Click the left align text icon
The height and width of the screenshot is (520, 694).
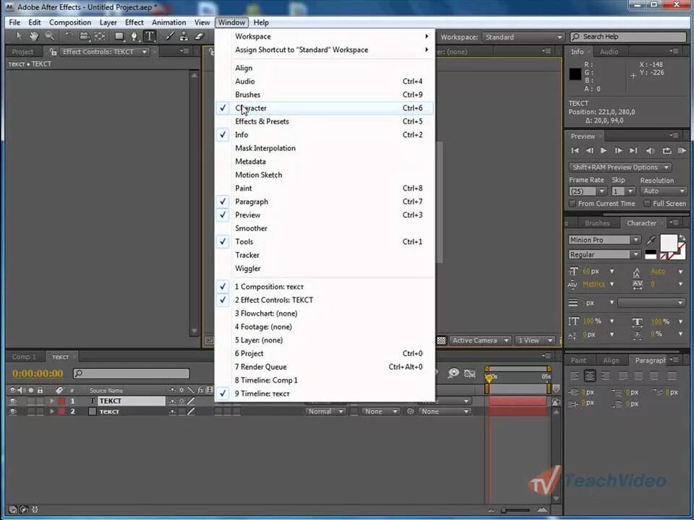(575, 376)
